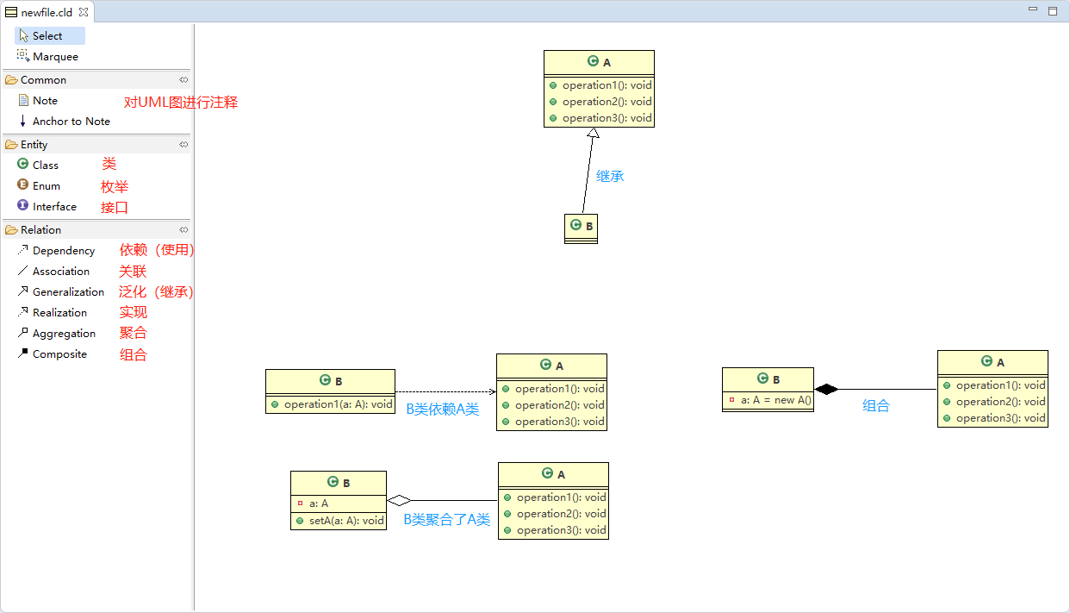Click the B类依赖A类 dependency label

point(443,409)
